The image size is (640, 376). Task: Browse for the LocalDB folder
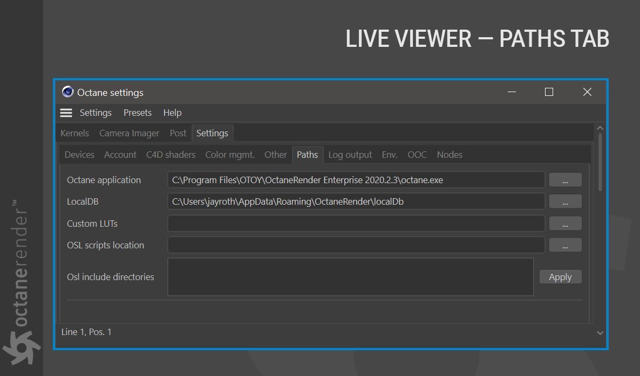[x=566, y=201]
